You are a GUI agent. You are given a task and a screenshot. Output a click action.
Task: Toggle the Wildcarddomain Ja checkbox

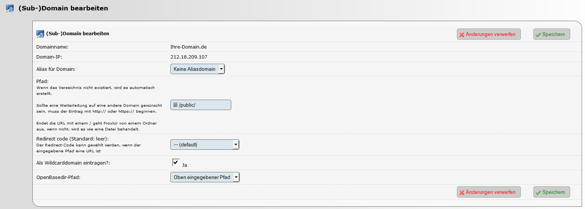point(176,162)
